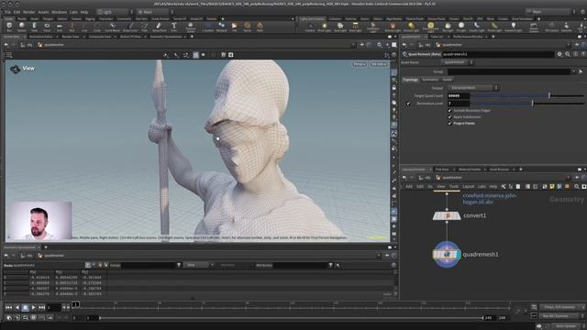Open node network find icon

point(577,186)
